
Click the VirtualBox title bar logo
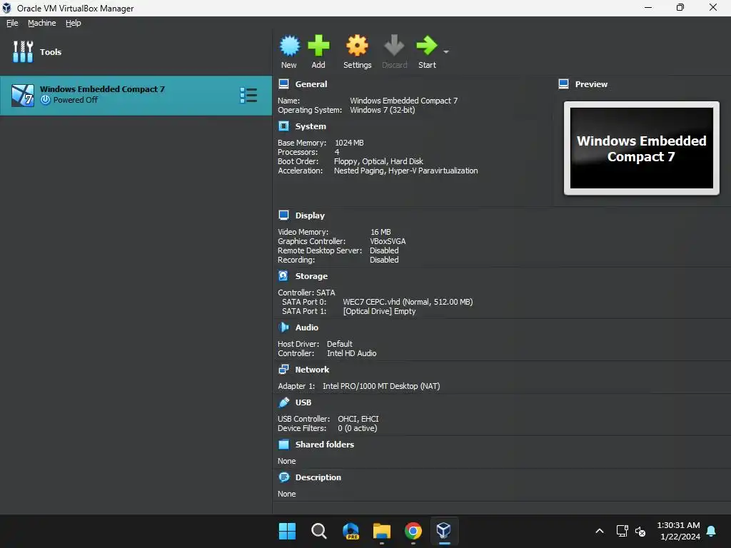point(6,8)
